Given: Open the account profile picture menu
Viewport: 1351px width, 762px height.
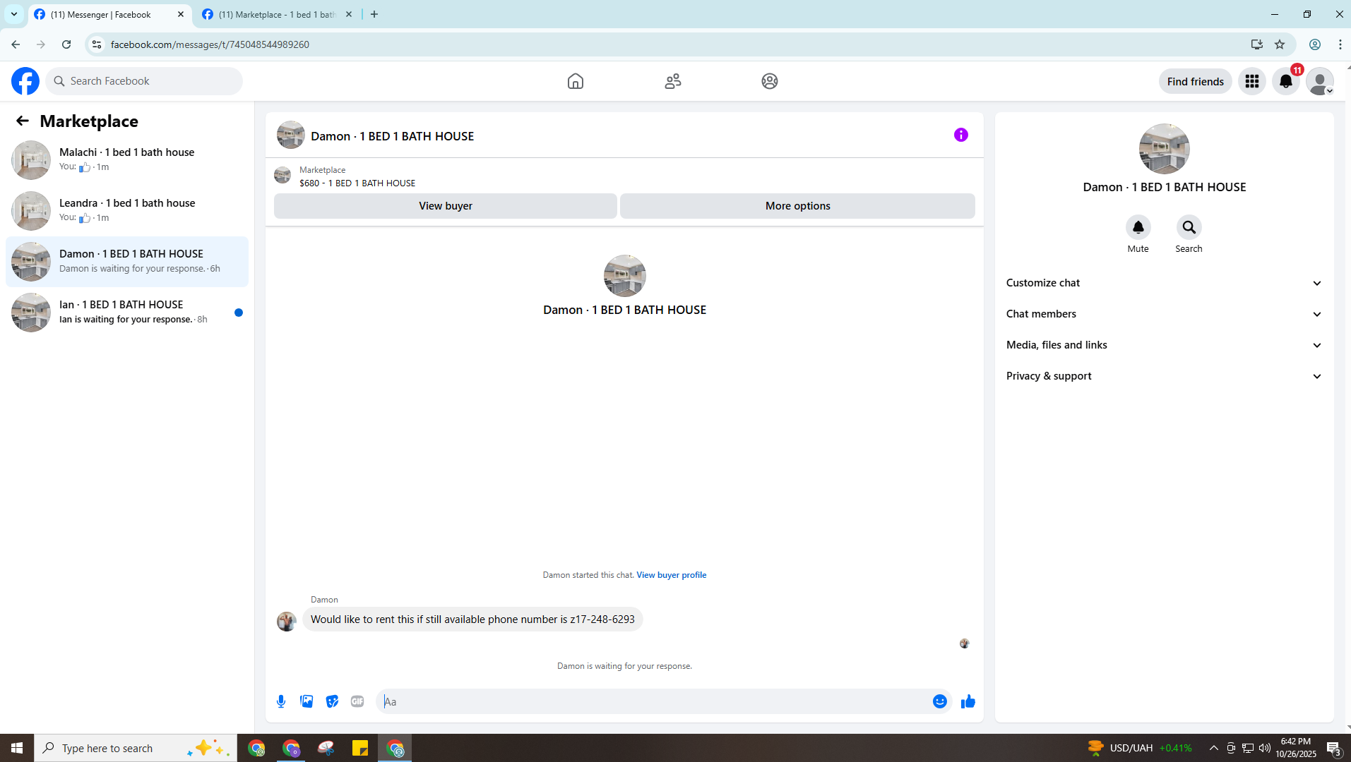Looking at the screenshot, I should point(1320,81).
